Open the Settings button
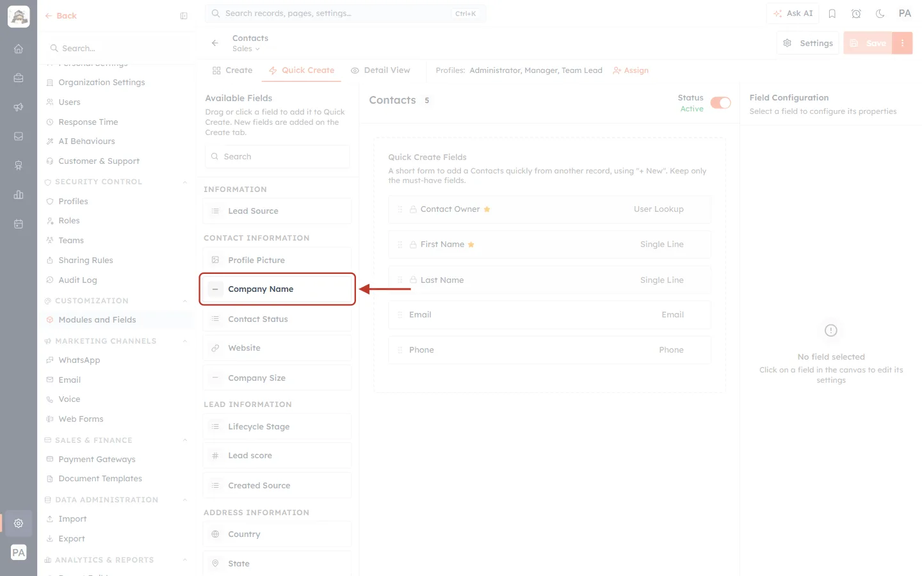922x576 pixels. (808, 43)
